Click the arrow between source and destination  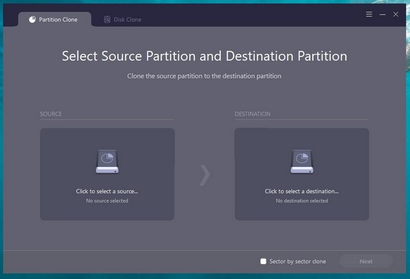pyautogui.click(x=204, y=175)
